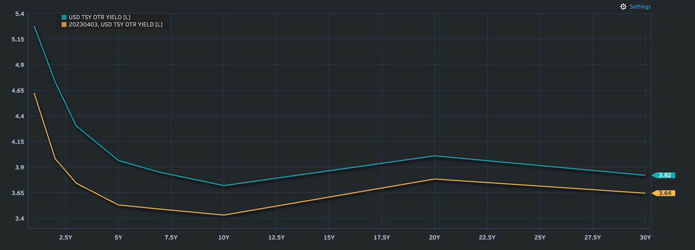Viewport: 695px width, 250px height.
Task: Click the 15Y x-axis label
Action: pos(329,237)
